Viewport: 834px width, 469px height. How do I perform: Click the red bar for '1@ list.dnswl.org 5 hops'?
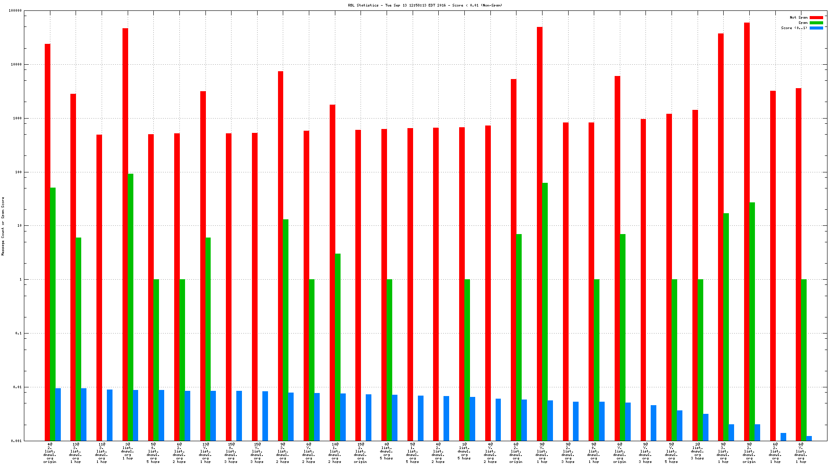pyautogui.click(x=462, y=284)
